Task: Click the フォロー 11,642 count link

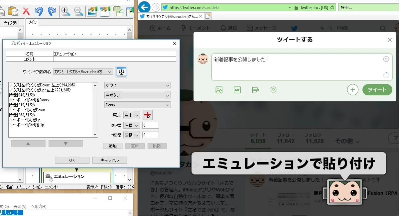Action: pos(285,139)
